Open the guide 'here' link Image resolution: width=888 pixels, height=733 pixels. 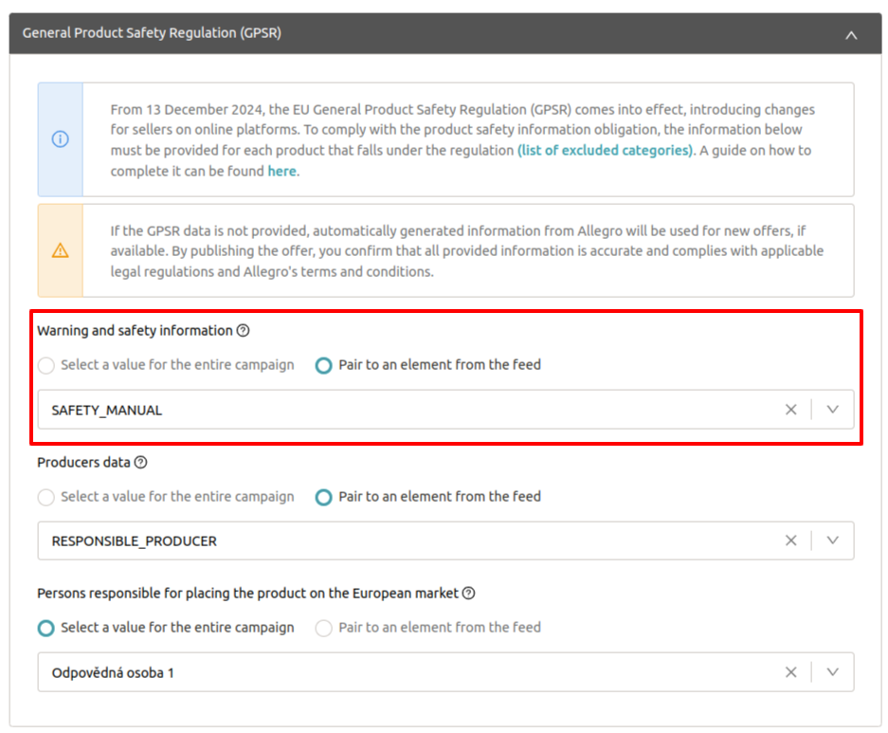pos(281,172)
